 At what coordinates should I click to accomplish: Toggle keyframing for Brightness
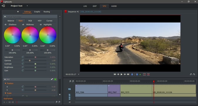click(23, 67)
